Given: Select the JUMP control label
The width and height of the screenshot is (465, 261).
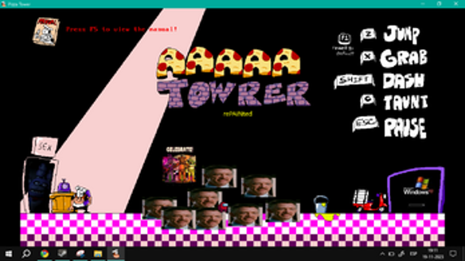Looking at the screenshot, I should pyautogui.click(x=402, y=35).
